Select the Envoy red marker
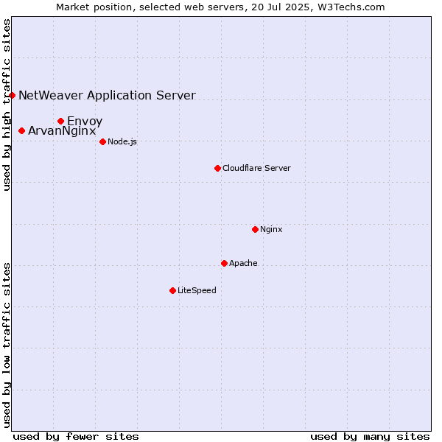 click(x=60, y=122)
